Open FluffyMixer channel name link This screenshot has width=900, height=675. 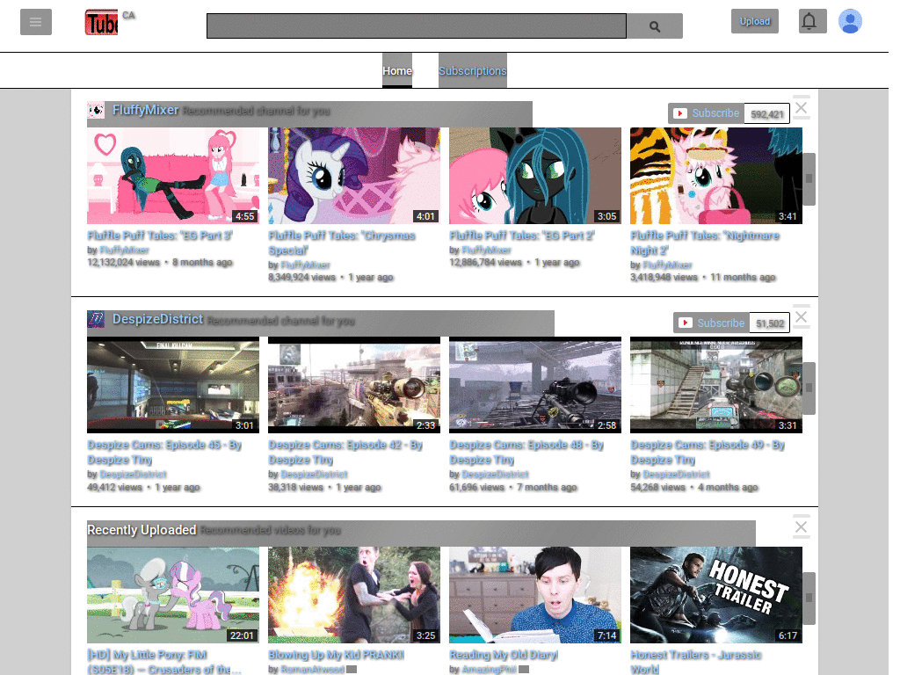tap(145, 110)
